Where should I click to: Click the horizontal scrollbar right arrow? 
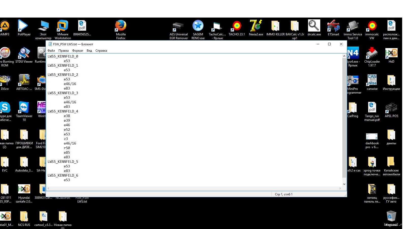[x=340, y=189]
